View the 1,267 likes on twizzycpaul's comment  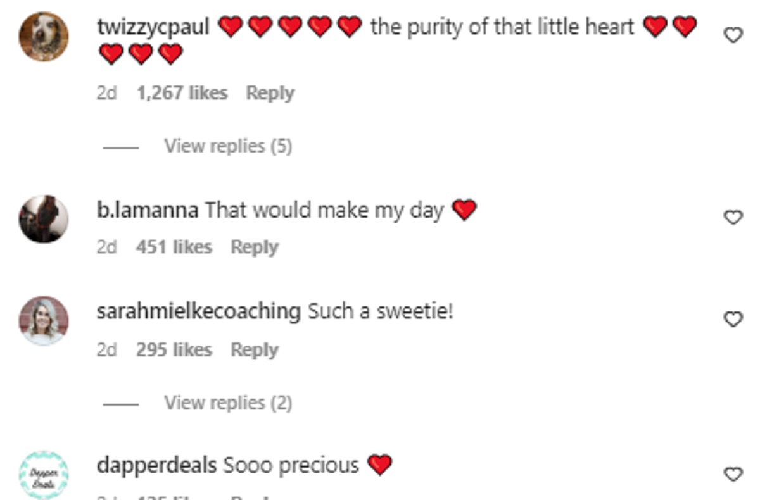pyautogui.click(x=182, y=93)
